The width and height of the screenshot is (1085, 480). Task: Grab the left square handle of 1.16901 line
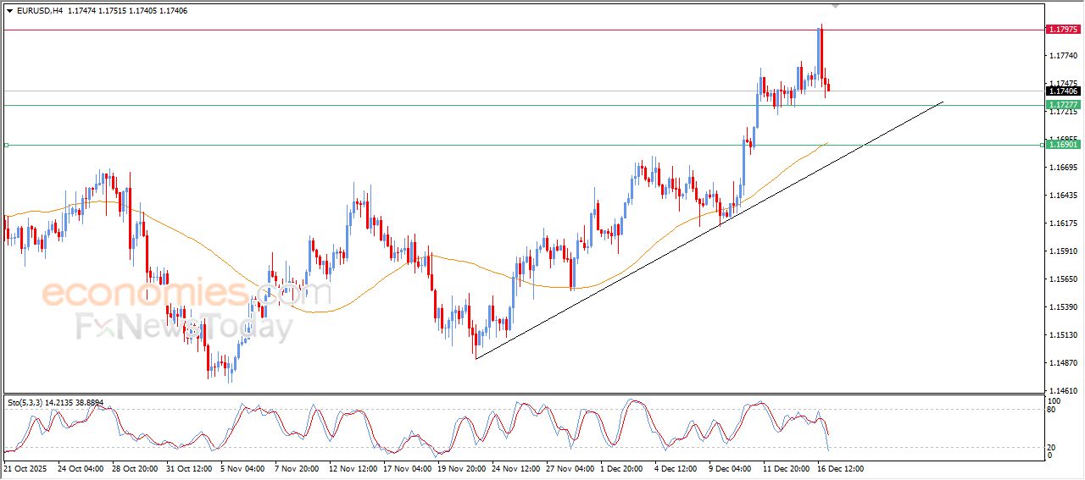[6, 145]
